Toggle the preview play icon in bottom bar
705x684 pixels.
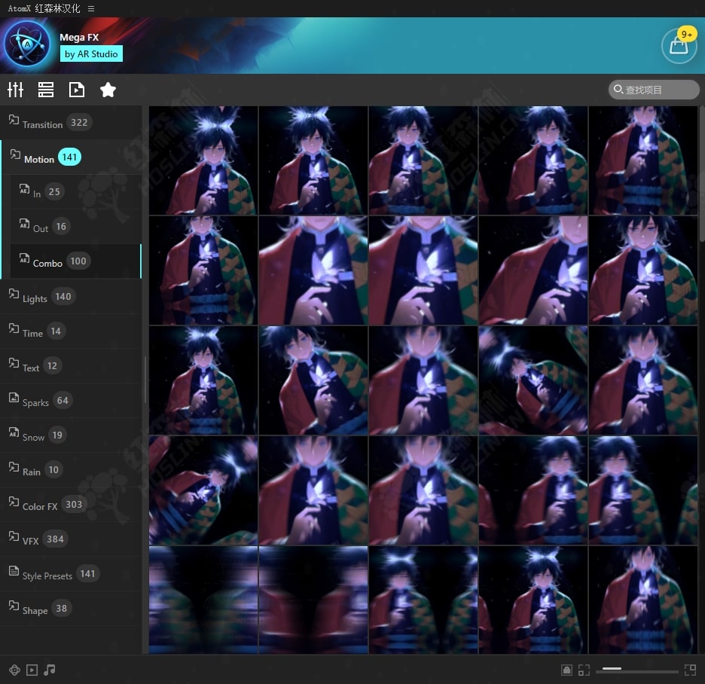(32, 670)
